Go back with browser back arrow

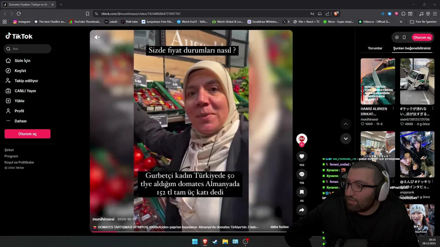pos(5,14)
